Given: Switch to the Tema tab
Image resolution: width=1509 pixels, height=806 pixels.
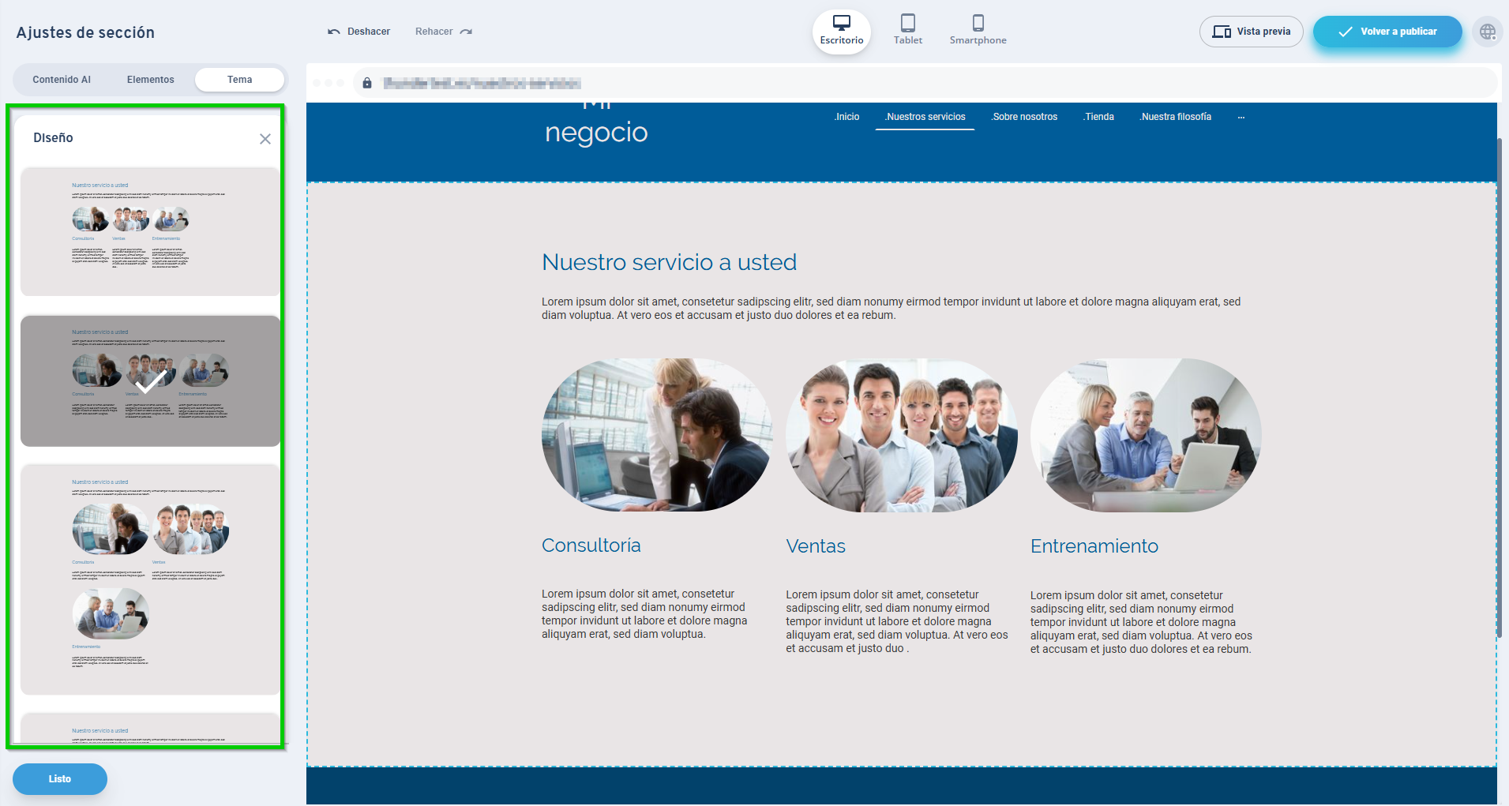Looking at the screenshot, I should (x=239, y=79).
